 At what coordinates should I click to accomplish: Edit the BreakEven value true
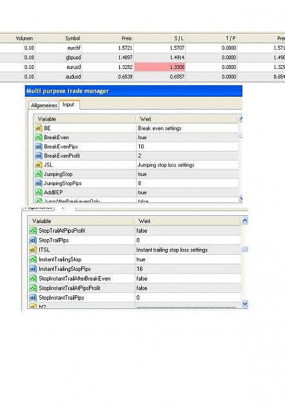[x=187, y=137]
